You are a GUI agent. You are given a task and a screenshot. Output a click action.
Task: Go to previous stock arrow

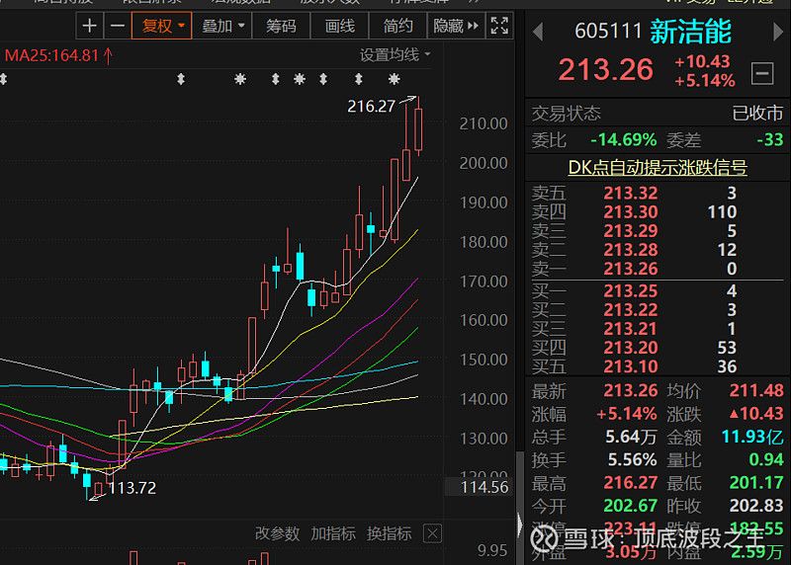tap(538, 33)
